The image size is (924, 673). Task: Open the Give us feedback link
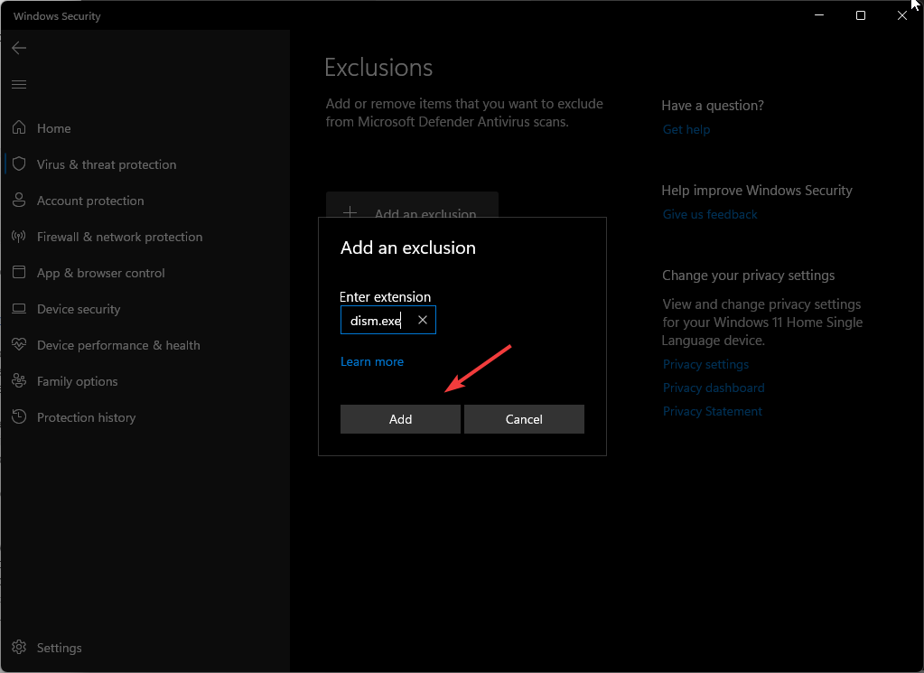710,214
